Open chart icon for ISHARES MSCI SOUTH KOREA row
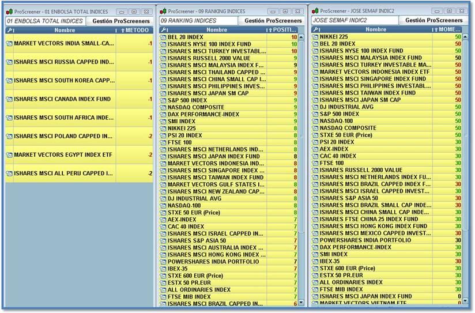The height and width of the screenshot is (313, 475). tap(9, 81)
